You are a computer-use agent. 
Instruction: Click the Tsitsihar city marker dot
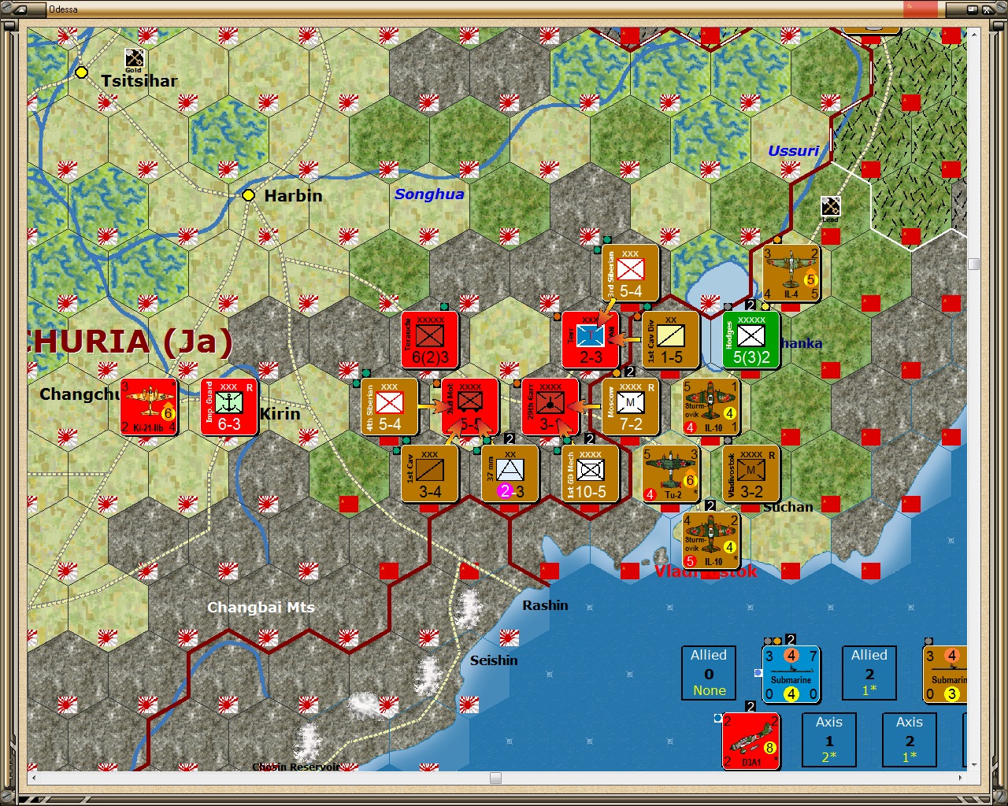pos(81,72)
